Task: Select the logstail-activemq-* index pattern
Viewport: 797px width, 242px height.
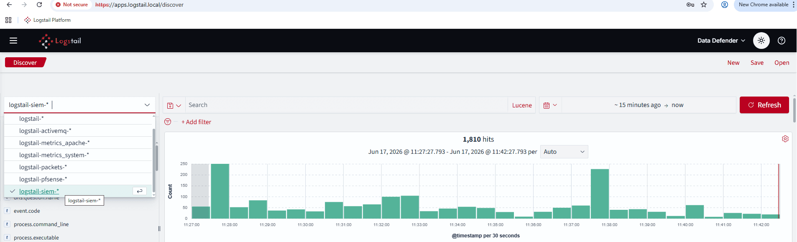Action: pos(78,131)
